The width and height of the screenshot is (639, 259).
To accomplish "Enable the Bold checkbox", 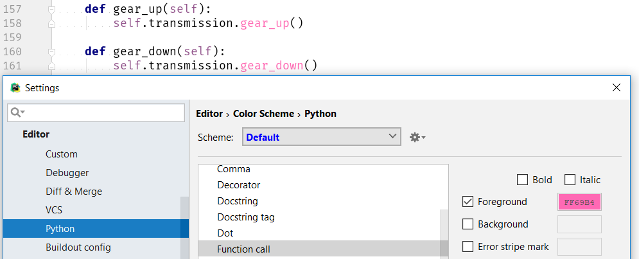I will click(522, 180).
